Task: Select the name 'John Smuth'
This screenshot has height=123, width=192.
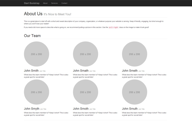Action: (130, 109)
